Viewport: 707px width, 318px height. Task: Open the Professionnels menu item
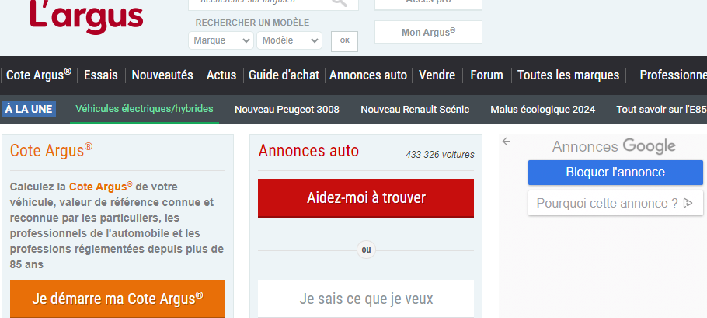(x=673, y=75)
